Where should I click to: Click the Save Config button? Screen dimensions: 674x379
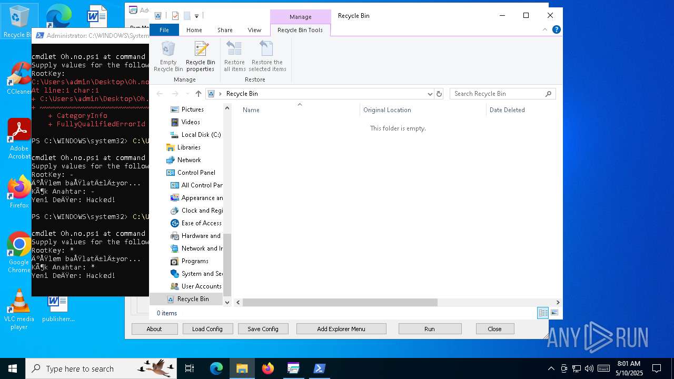[263, 329]
